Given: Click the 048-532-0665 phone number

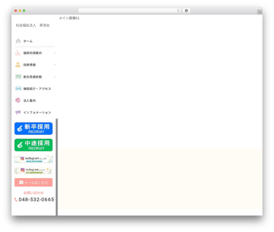Looking at the screenshot, I should [x=36, y=200].
